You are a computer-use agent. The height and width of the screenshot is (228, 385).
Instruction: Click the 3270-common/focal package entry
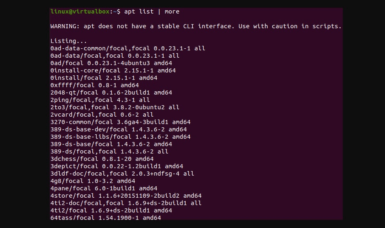(x=120, y=122)
